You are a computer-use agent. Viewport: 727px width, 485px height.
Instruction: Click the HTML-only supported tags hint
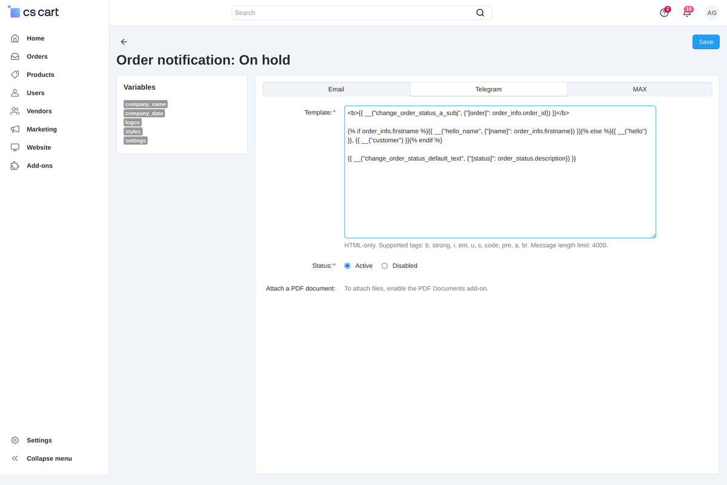(x=476, y=246)
